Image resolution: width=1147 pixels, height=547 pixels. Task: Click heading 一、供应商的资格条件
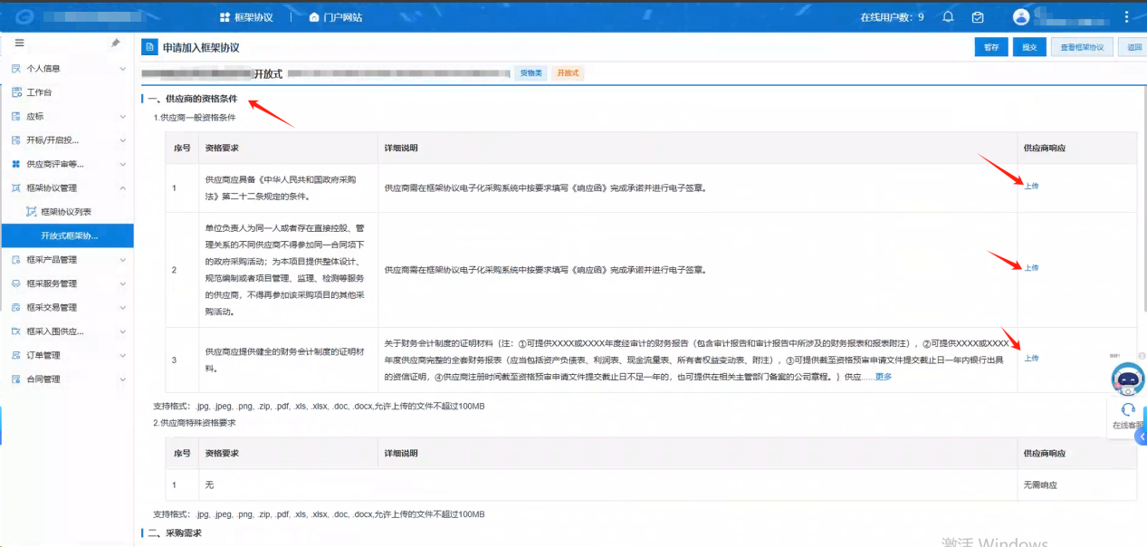(x=192, y=99)
